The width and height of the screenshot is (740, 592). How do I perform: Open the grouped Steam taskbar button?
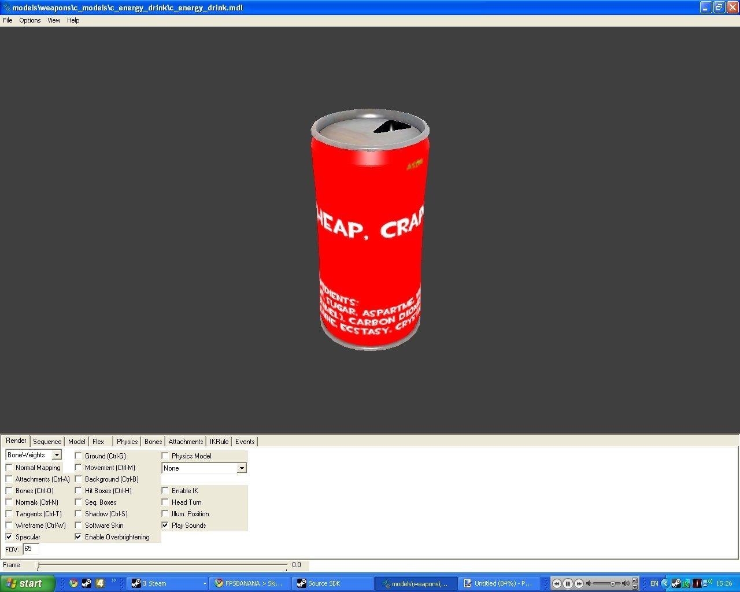pos(168,583)
